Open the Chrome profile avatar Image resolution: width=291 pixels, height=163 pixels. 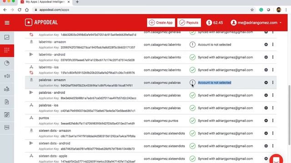pyautogui.click(x=279, y=10)
